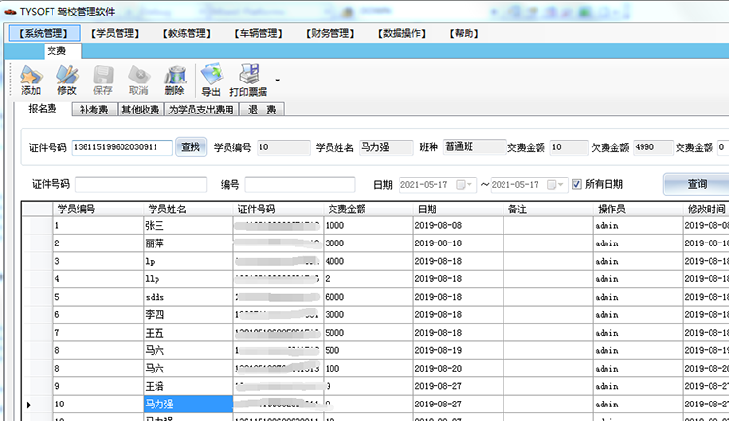Click the 保存 (Save) floppy disk icon

tap(102, 76)
